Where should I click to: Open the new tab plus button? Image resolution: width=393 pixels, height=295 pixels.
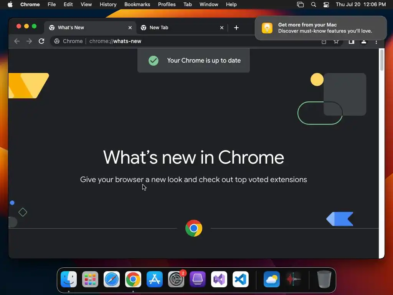coord(236,28)
